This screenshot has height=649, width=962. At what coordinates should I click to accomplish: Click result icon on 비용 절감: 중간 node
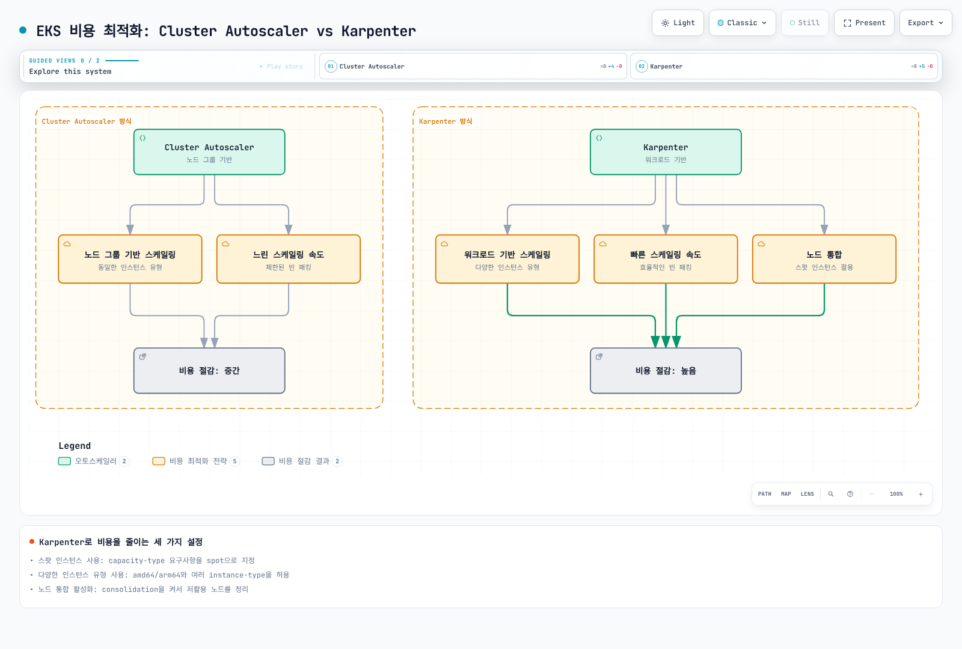point(142,357)
